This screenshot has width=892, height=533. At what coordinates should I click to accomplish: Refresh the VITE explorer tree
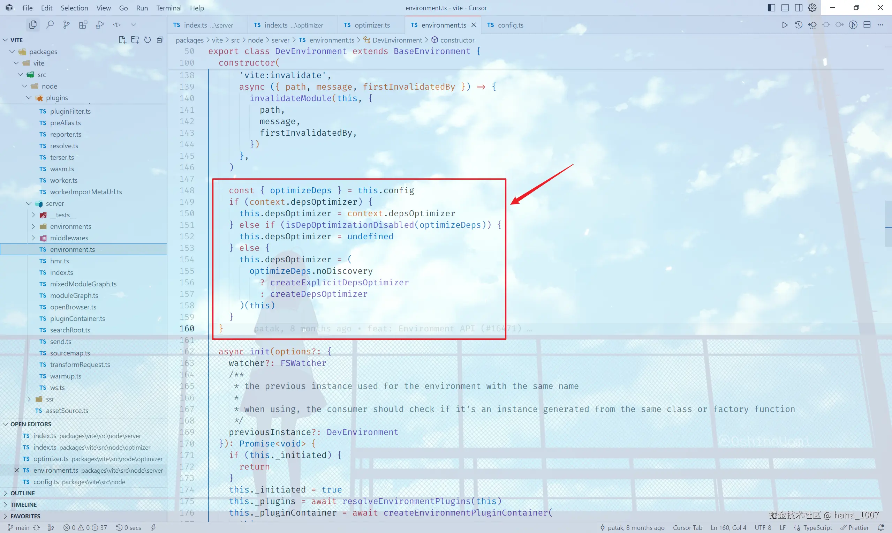[x=148, y=40]
